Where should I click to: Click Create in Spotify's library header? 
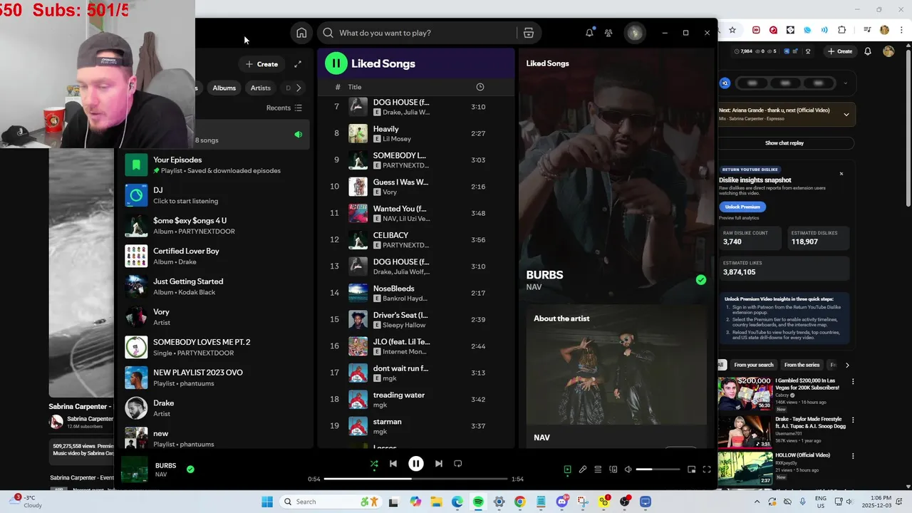coord(261,64)
